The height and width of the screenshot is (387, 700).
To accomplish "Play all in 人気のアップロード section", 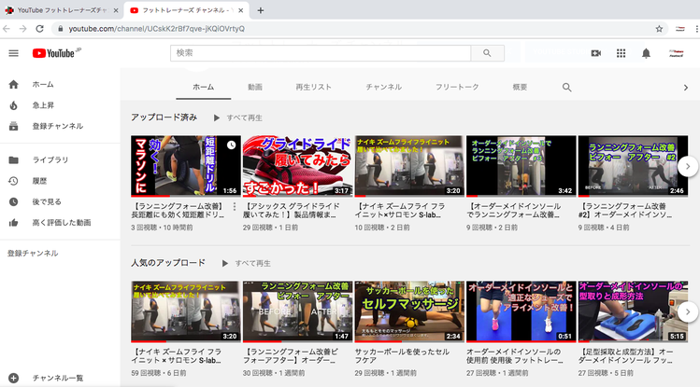I will (247, 263).
